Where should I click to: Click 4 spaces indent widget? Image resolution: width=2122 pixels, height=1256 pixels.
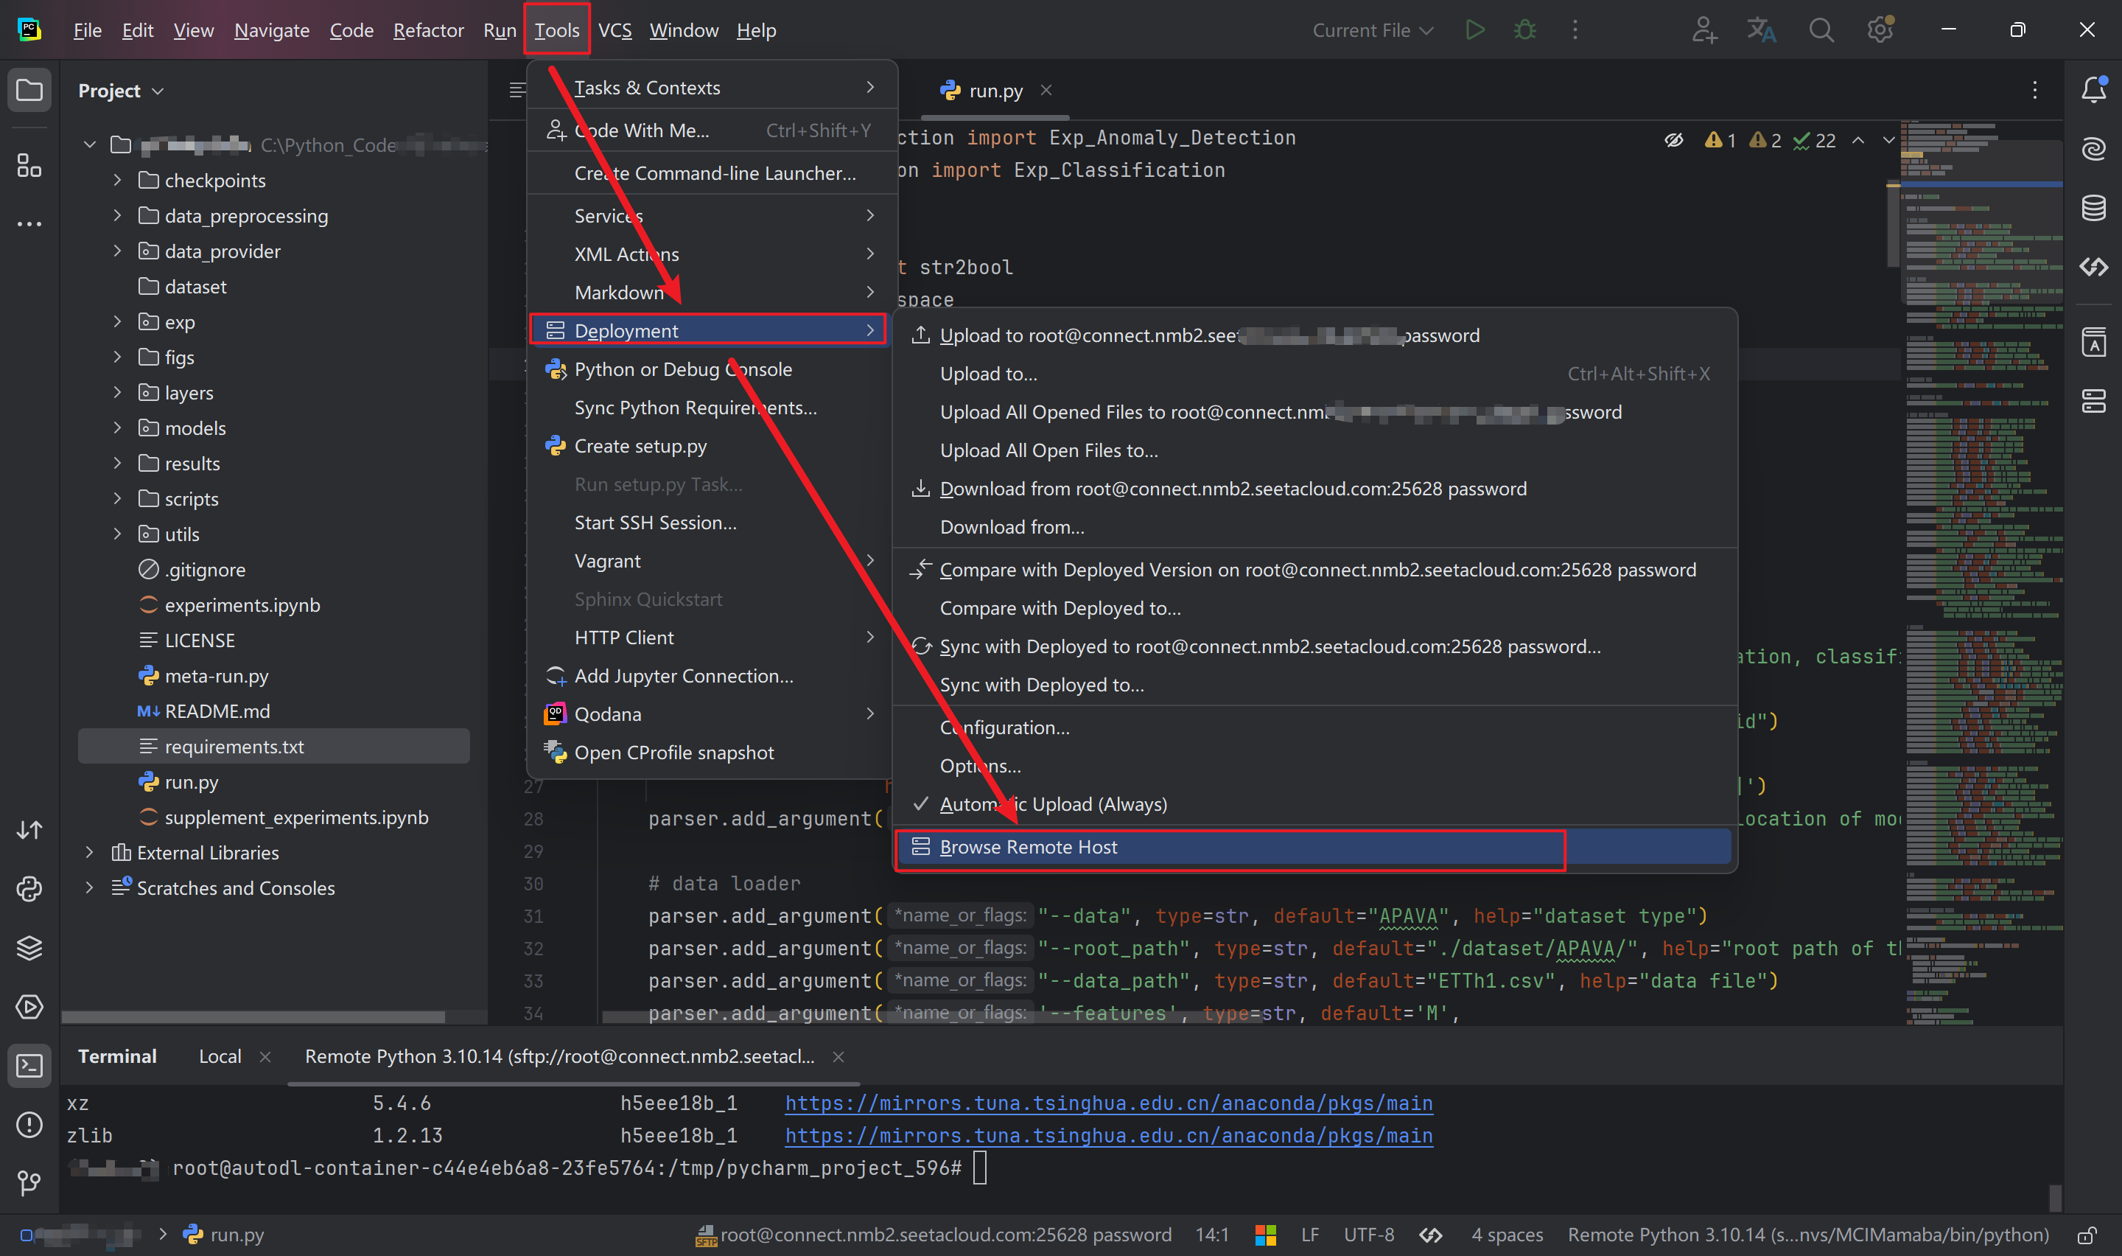coord(1508,1235)
